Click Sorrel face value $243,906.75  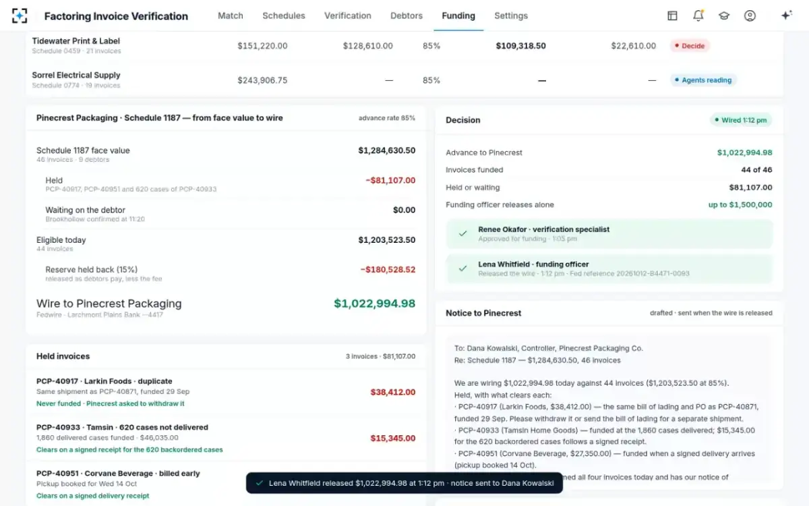click(262, 80)
